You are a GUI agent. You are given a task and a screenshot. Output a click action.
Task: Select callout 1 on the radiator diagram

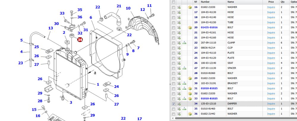pos(98,84)
